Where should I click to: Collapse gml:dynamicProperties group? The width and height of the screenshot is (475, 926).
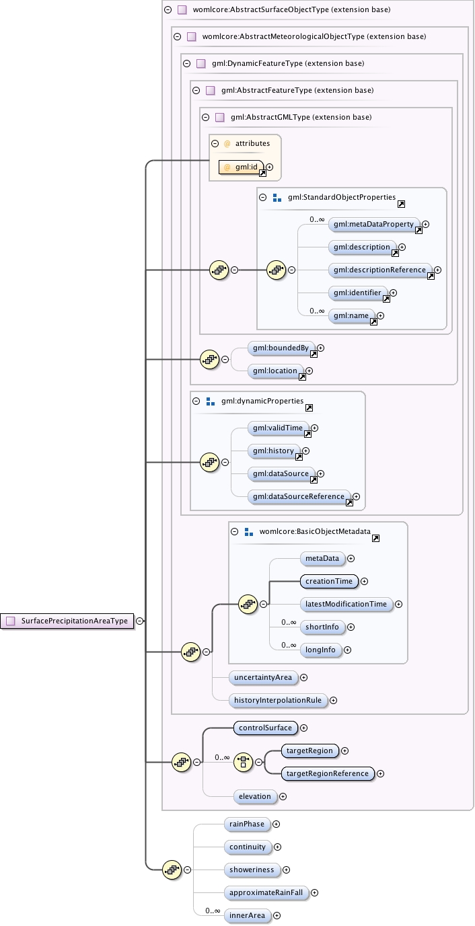coord(196,401)
